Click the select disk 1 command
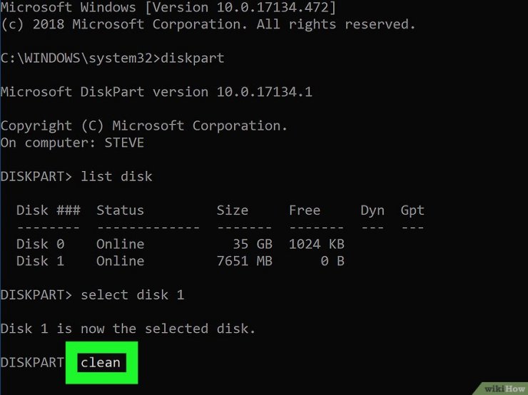528x395 pixels. [x=132, y=294]
